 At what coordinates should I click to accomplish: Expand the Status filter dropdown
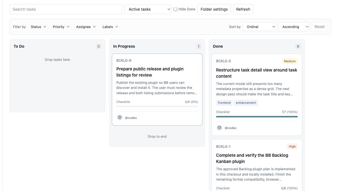pos(39,27)
